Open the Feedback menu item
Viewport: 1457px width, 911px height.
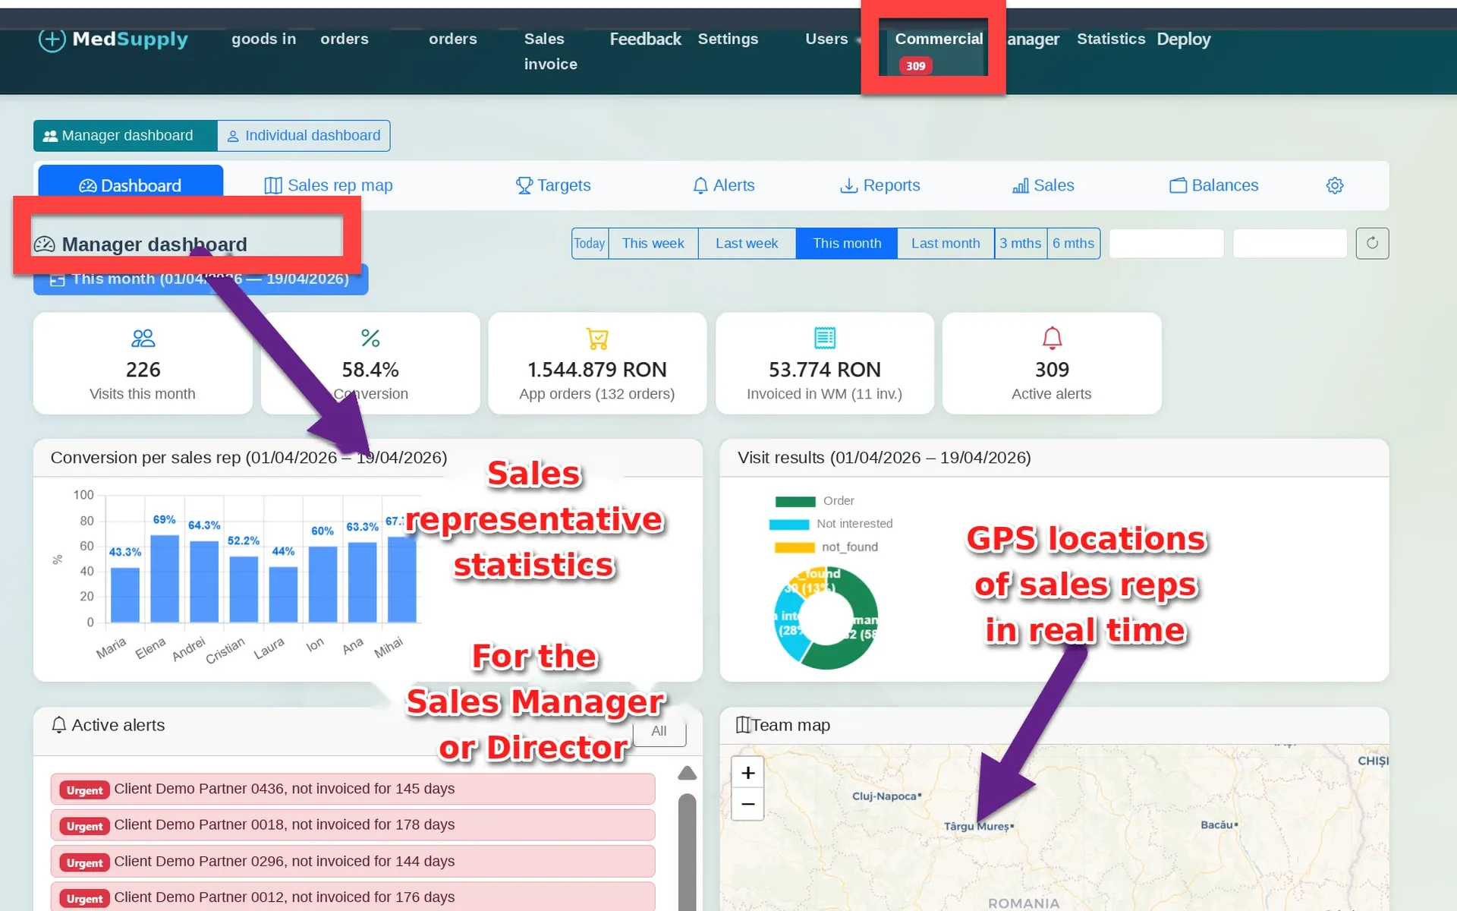(x=645, y=39)
